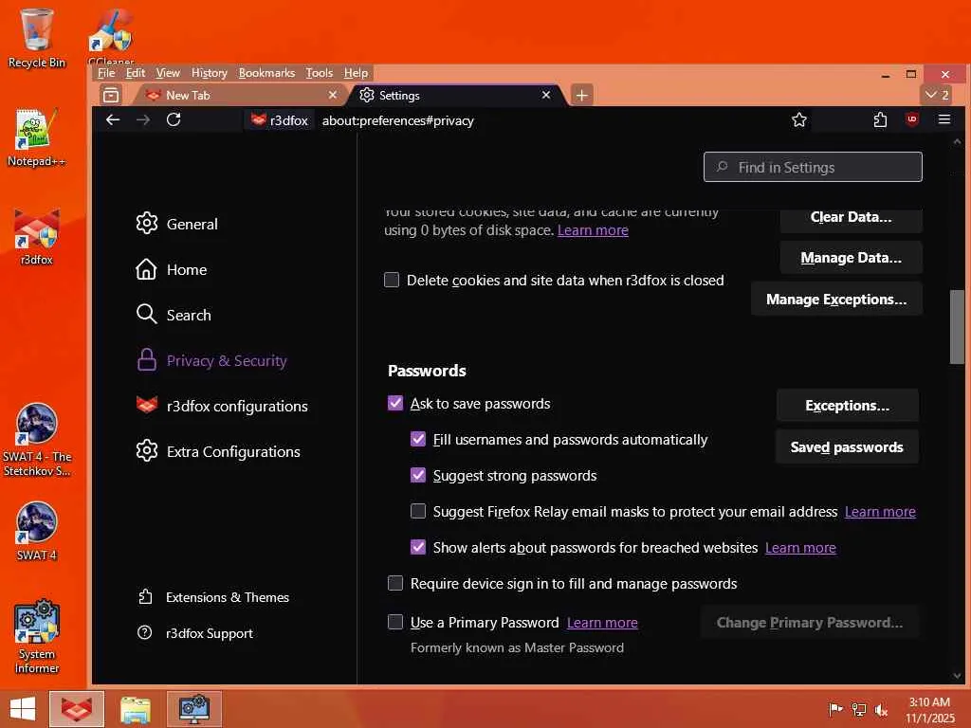
Task: Select Privacy & Security category
Action: point(211,360)
